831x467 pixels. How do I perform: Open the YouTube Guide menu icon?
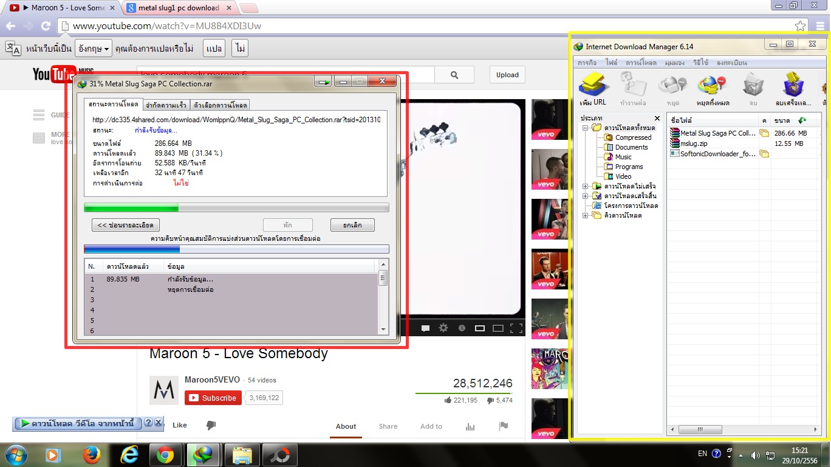click(39, 115)
